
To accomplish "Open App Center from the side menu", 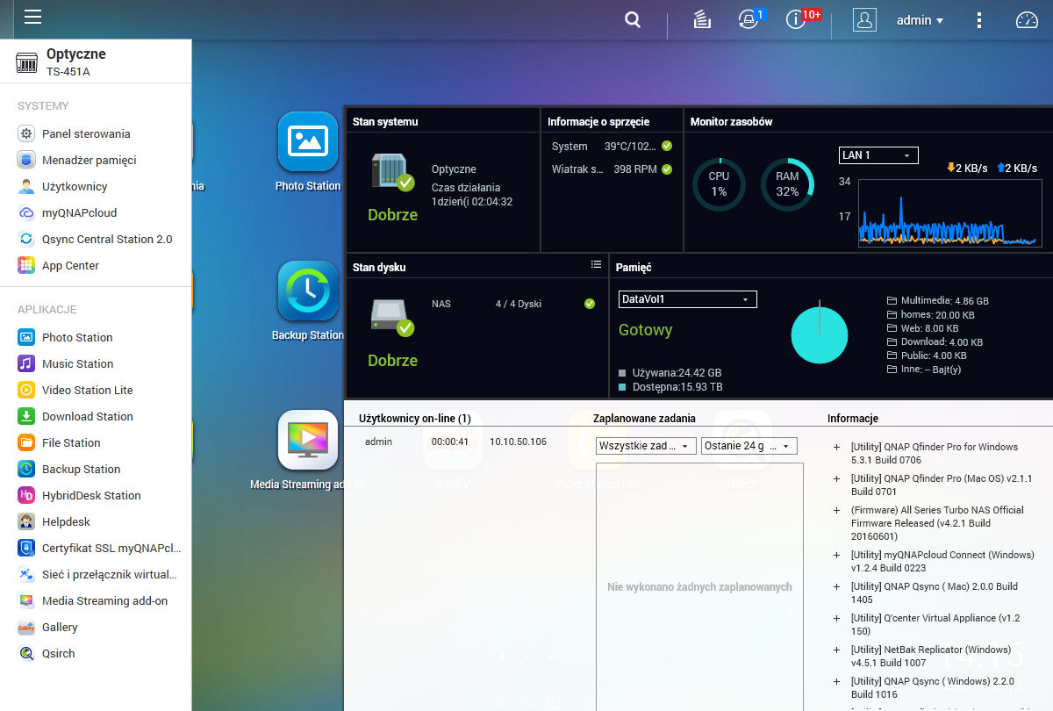I will [x=96, y=265].
